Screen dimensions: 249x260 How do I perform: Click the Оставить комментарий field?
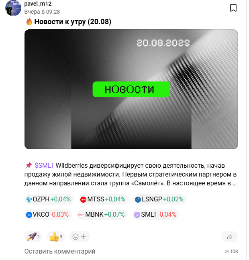click(x=60, y=251)
